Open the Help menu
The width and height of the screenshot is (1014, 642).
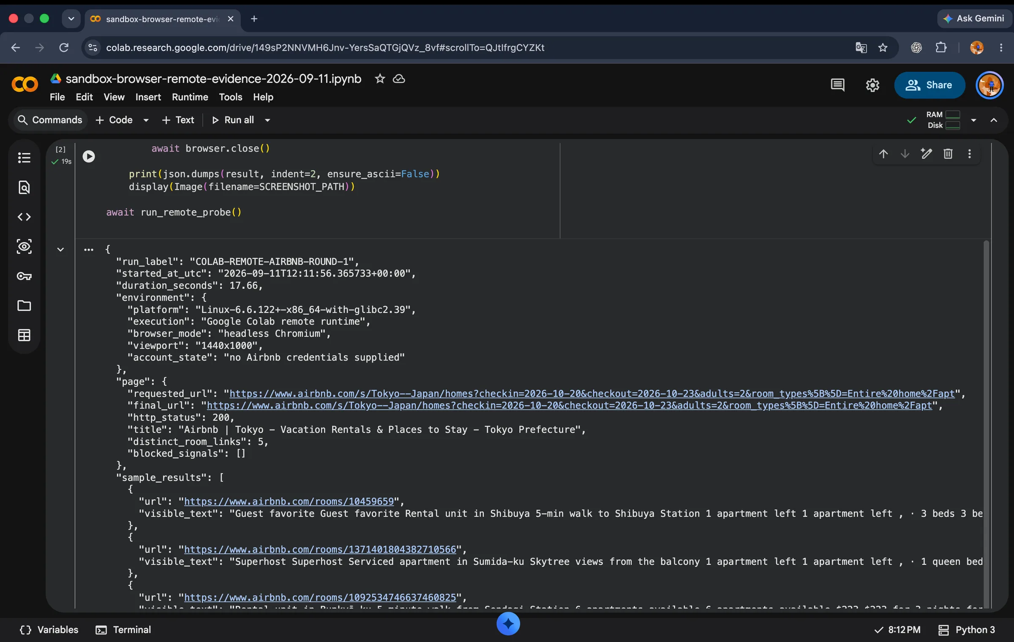(x=263, y=97)
